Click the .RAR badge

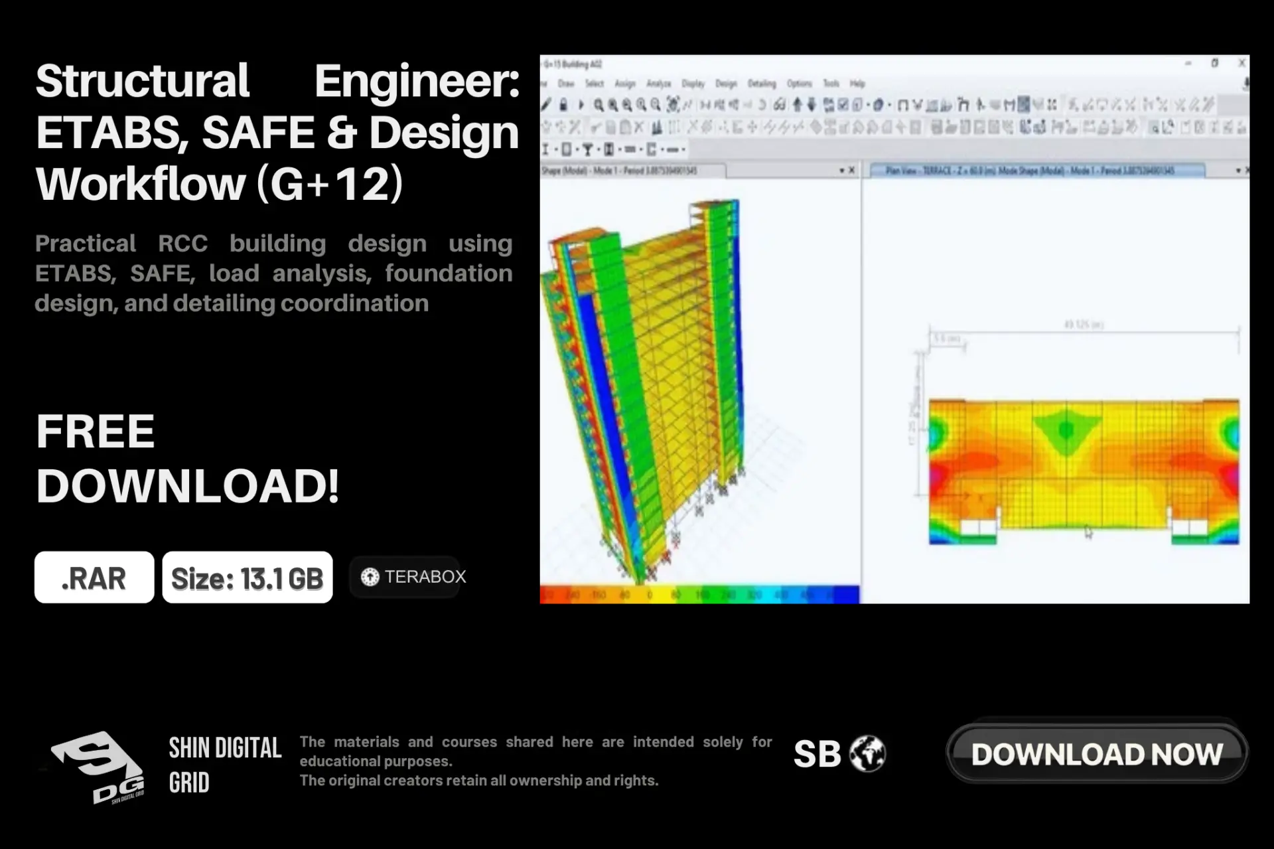click(94, 578)
